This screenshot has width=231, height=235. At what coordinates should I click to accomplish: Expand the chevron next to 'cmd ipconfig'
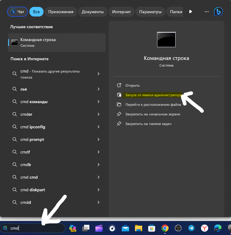(98, 127)
